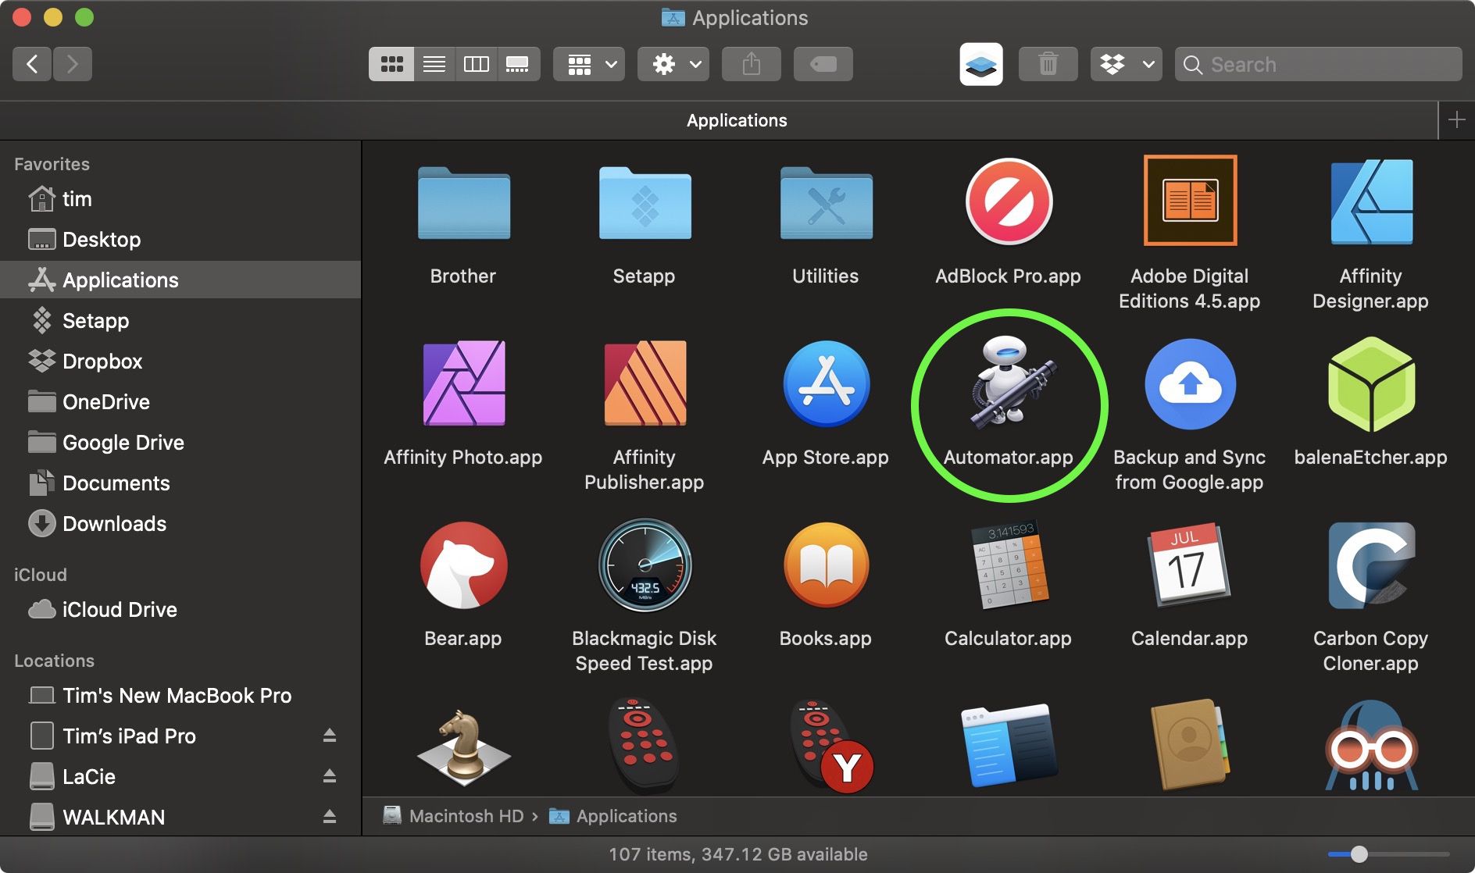Click inside the Search field
The width and height of the screenshot is (1475, 873).
pos(1320,64)
